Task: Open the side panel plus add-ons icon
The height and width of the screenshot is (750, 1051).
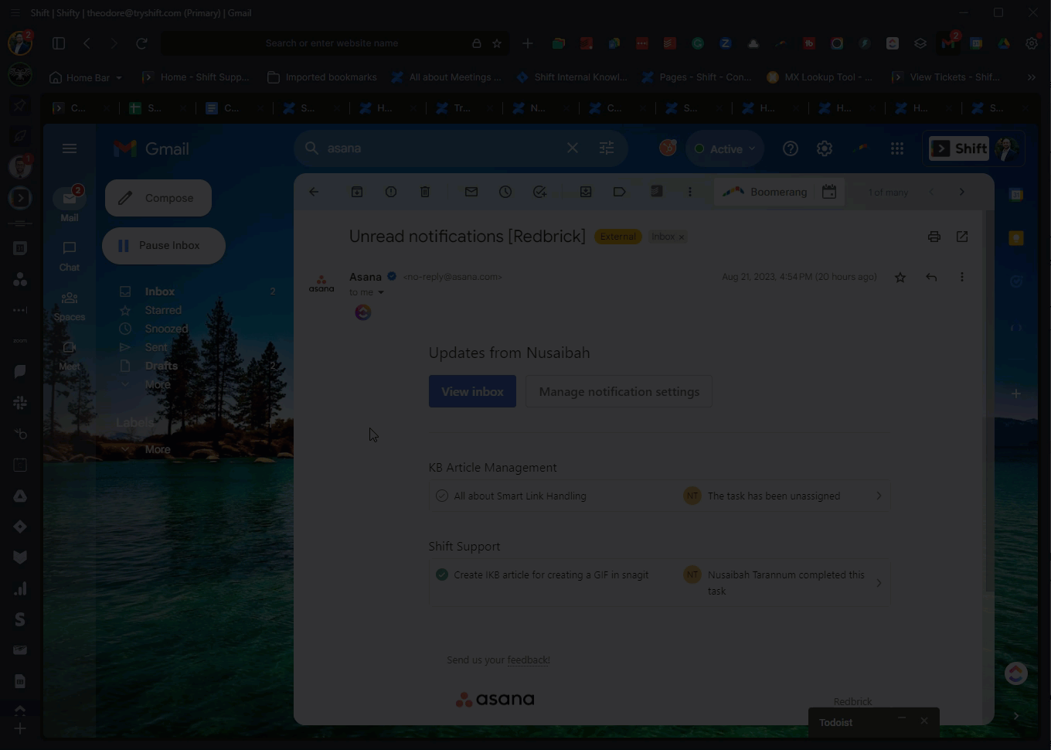Action: (1016, 394)
